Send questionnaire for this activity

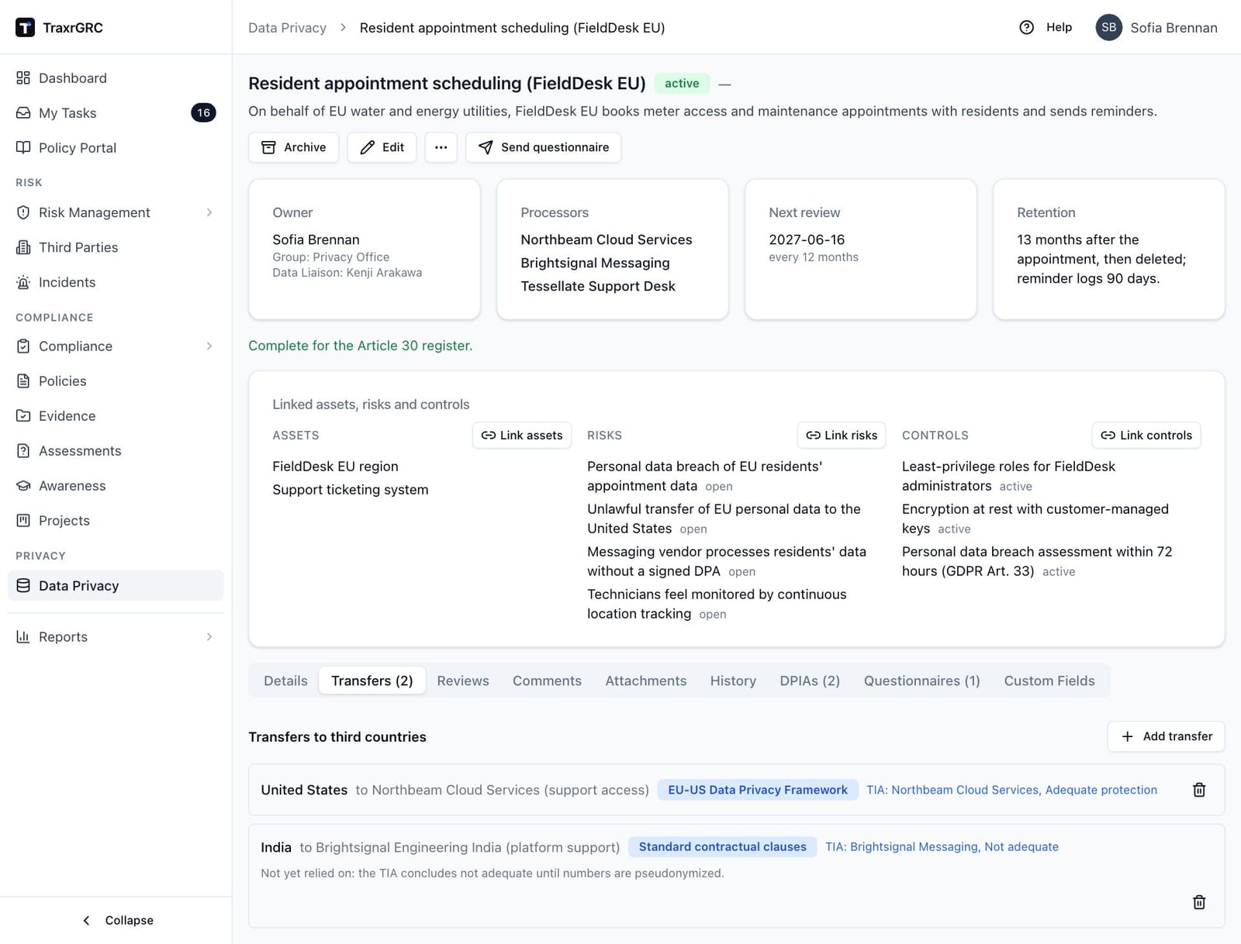(543, 147)
